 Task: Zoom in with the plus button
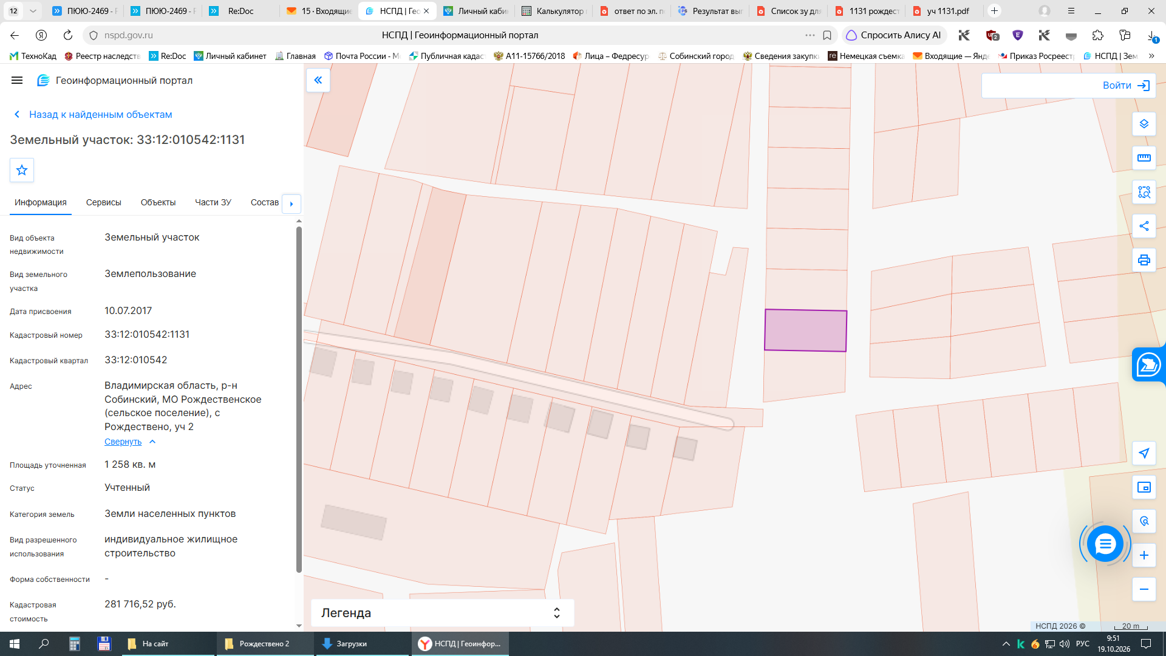point(1144,555)
